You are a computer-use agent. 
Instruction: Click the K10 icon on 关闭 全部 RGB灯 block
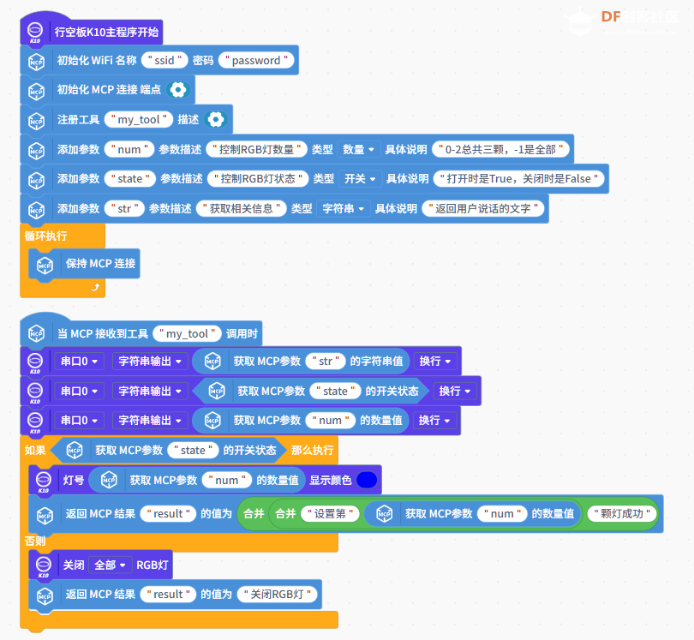pos(44,565)
